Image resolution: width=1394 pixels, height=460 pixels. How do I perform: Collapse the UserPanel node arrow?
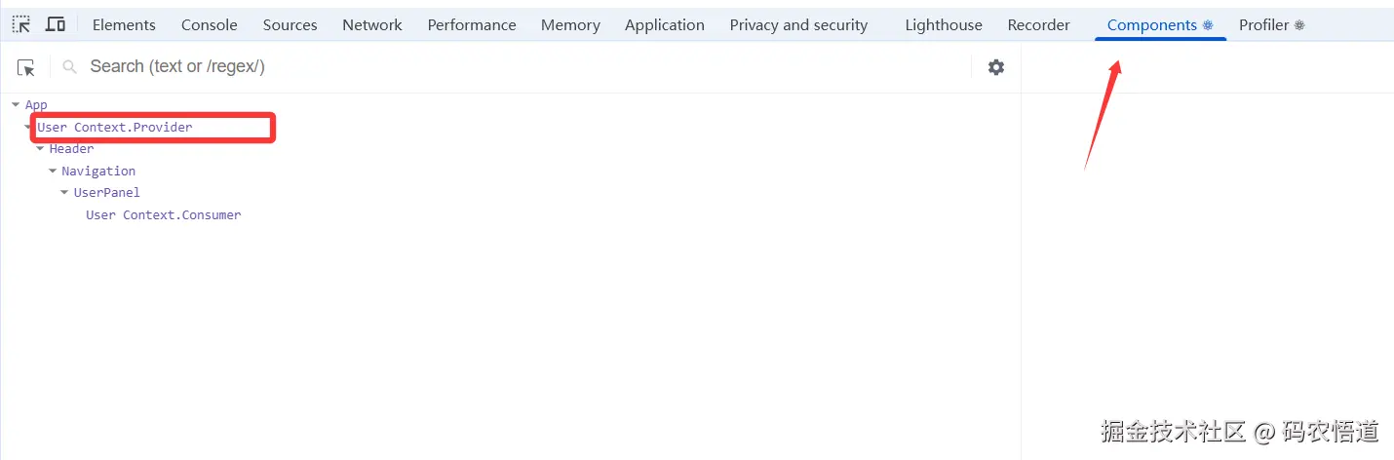[64, 192]
